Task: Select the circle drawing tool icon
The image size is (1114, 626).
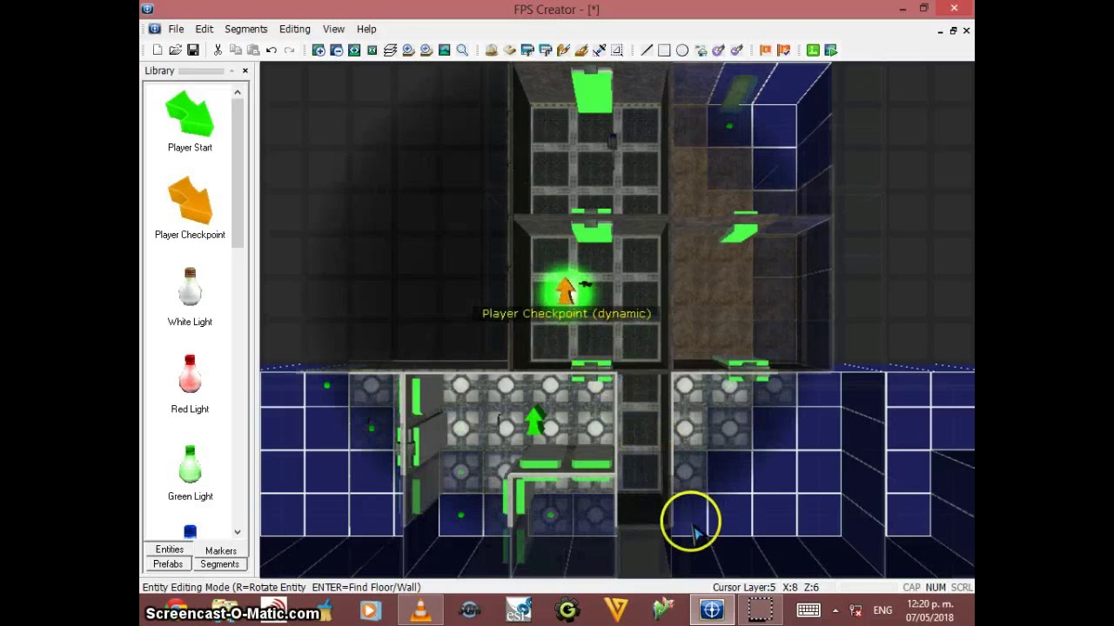Action: point(682,50)
